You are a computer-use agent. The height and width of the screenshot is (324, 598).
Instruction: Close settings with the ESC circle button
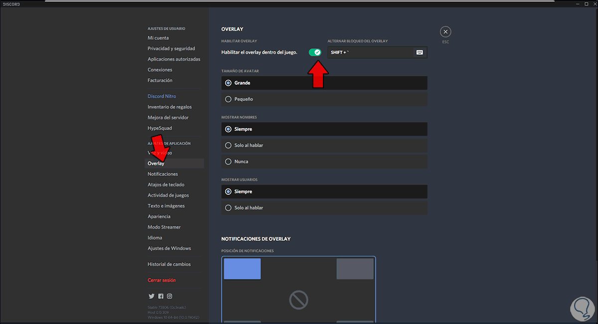pyautogui.click(x=446, y=32)
